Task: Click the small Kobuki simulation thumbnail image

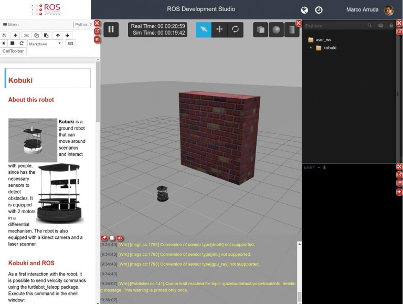Action: (33, 140)
